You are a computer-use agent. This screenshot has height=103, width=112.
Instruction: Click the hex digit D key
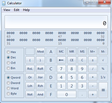pyautogui.click(x=51, y=77)
